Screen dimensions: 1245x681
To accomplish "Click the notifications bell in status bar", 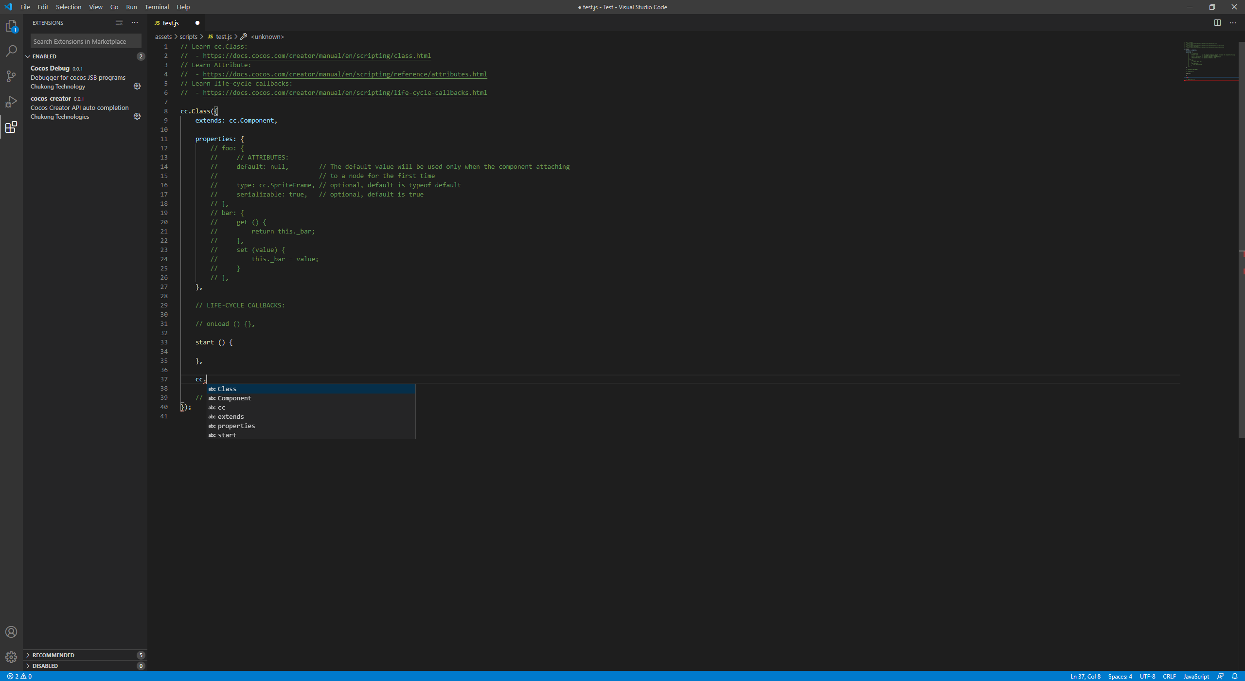I will coord(1234,676).
